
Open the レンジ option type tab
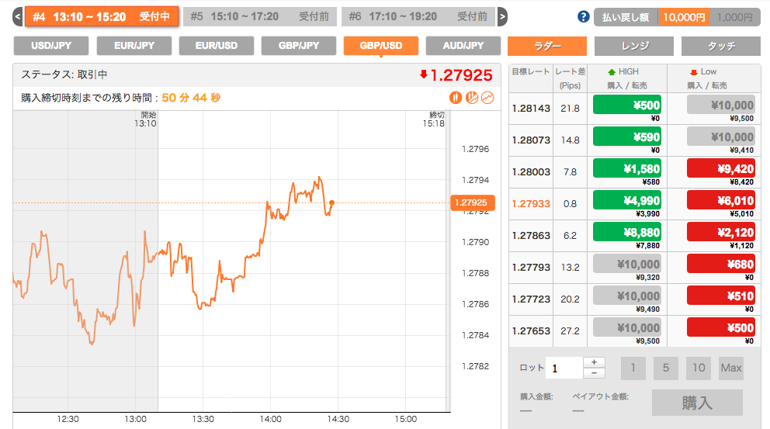point(634,46)
